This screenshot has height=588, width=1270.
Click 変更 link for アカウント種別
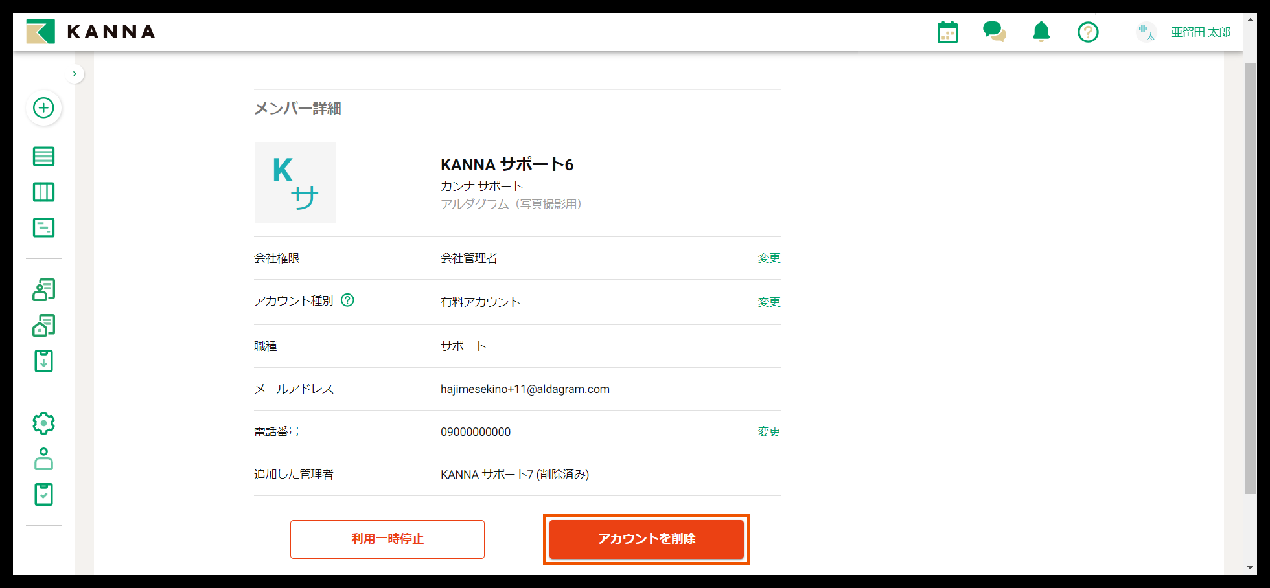(768, 302)
